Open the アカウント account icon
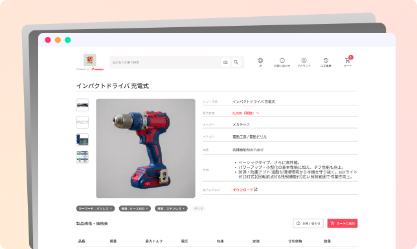Screen dimensions: 417x249 coord(304,63)
